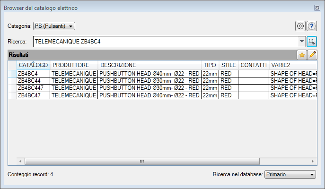
Task: Click description of the ZB4BC44 row
Action: pos(149,81)
